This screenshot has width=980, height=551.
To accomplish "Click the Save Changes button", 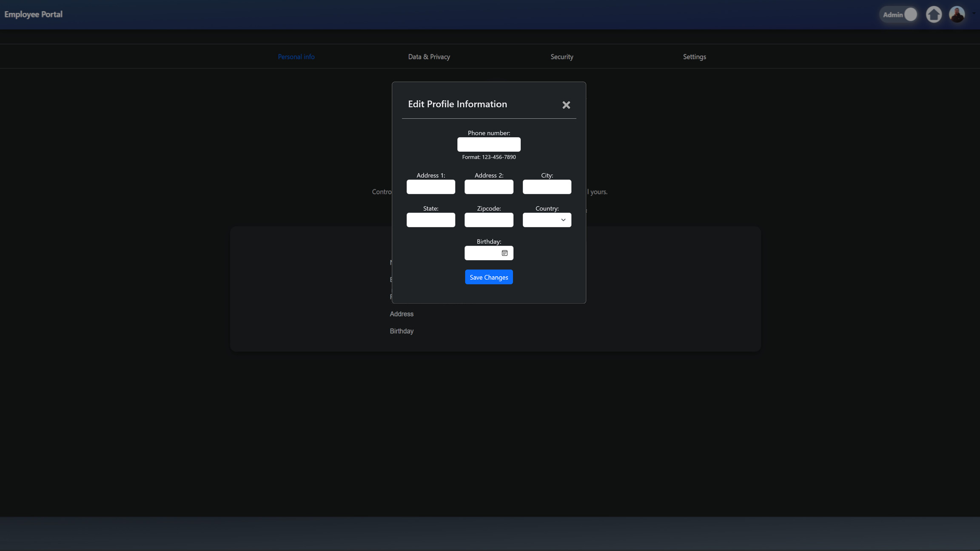I will 489,277.
